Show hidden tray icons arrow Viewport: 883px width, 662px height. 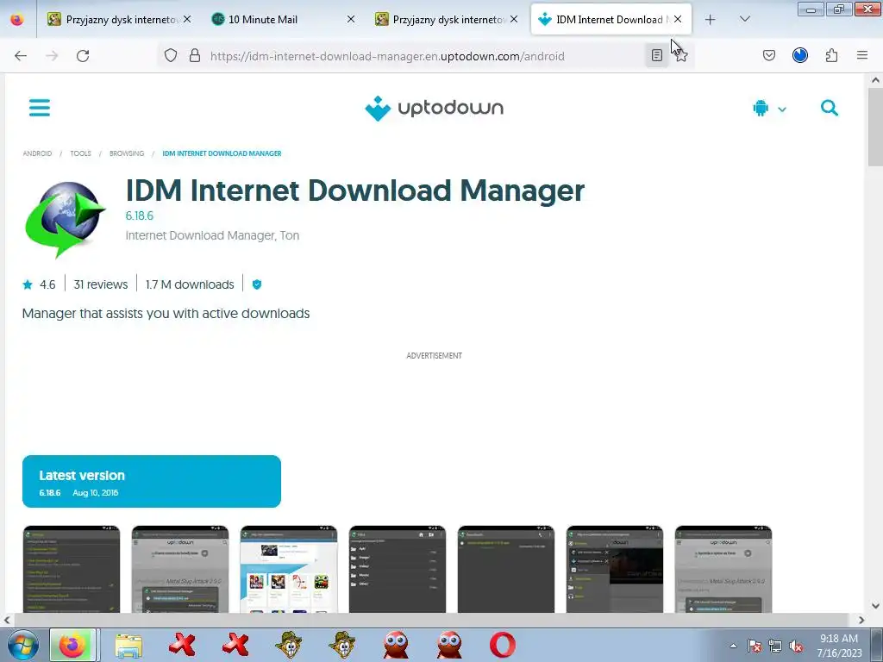[x=733, y=646]
